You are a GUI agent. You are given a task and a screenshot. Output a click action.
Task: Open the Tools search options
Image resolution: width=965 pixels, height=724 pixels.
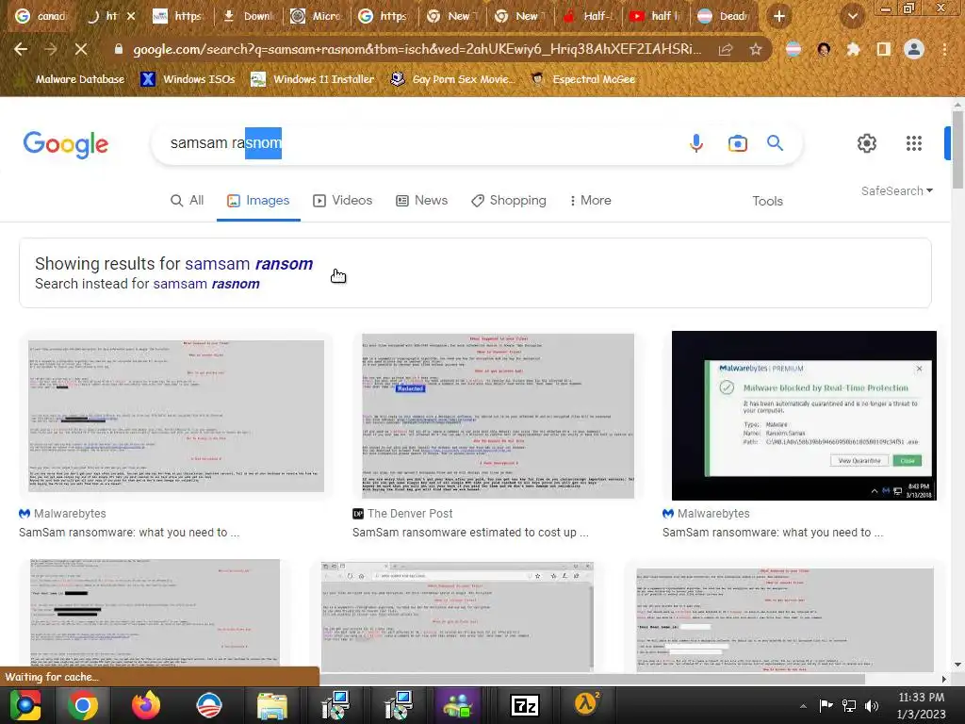point(767,202)
